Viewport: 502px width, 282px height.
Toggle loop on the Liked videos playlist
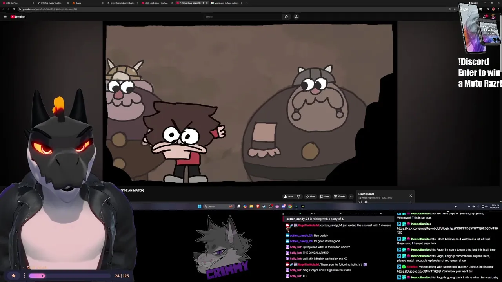click(x=360, y=202)
